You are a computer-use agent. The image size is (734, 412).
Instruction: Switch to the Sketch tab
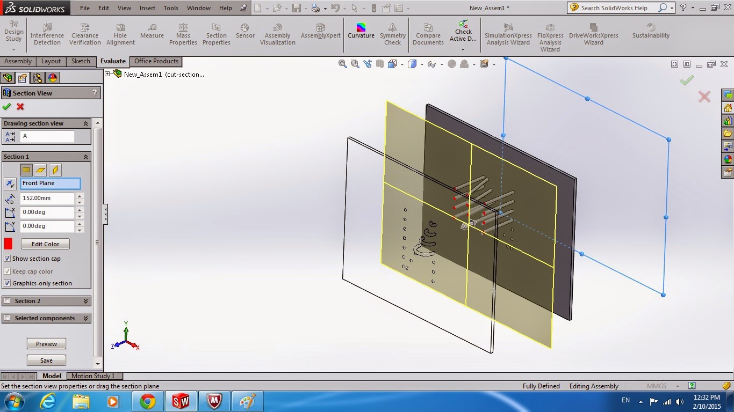[x=81, y=61]
